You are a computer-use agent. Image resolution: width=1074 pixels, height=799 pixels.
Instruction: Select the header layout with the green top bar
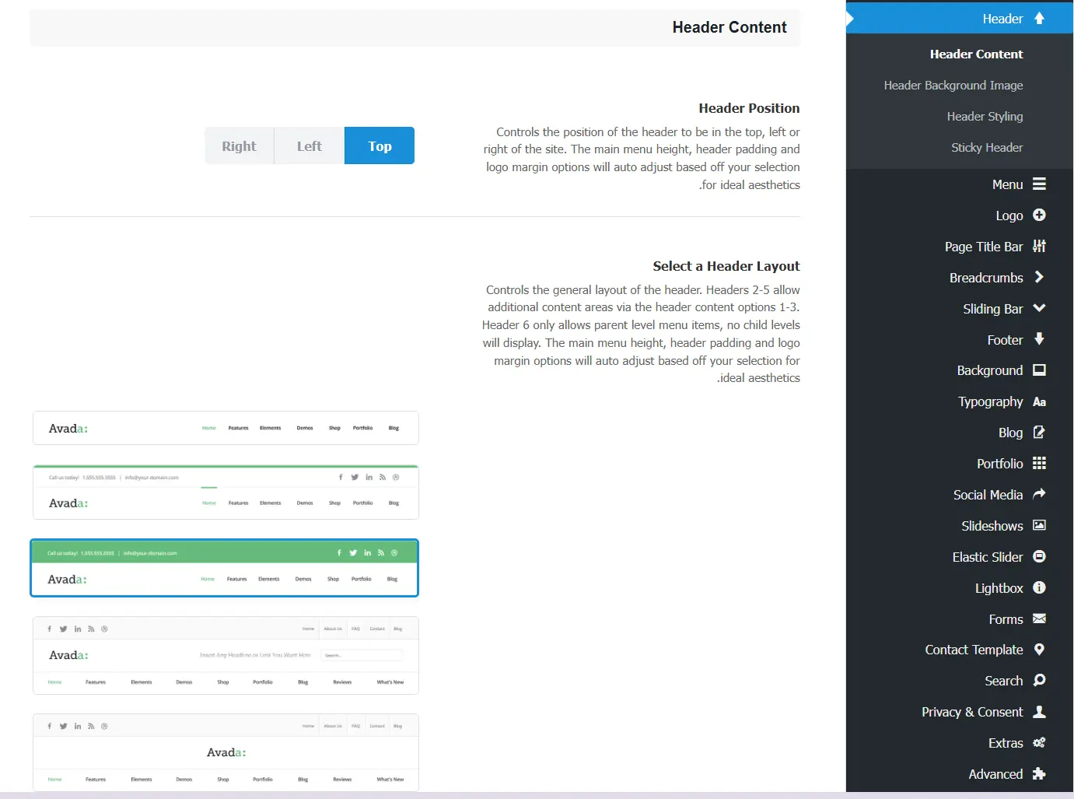point(224,568)
